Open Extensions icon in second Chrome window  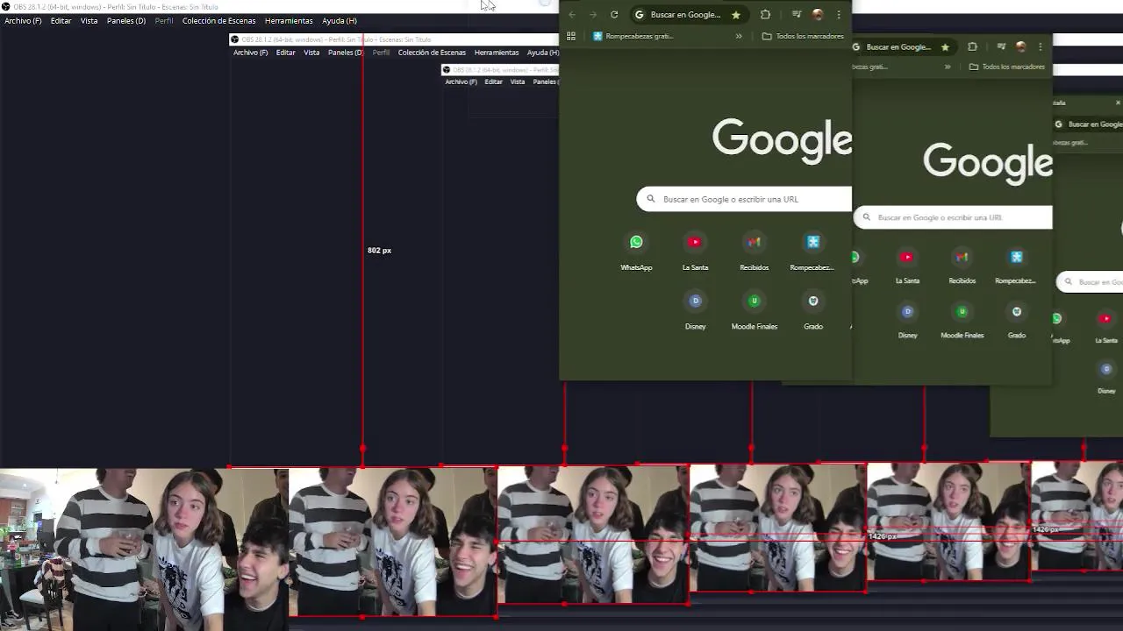point(972,46)
